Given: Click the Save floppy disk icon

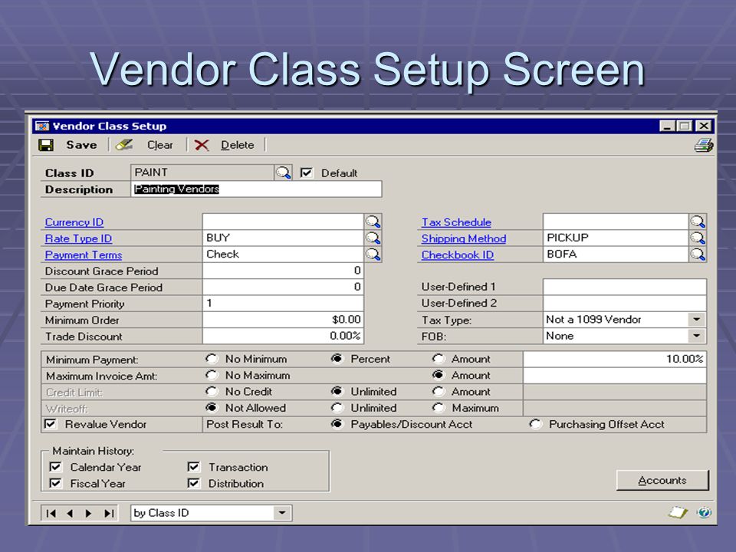Looking at the screenshot, I should (x=46, y=145).
